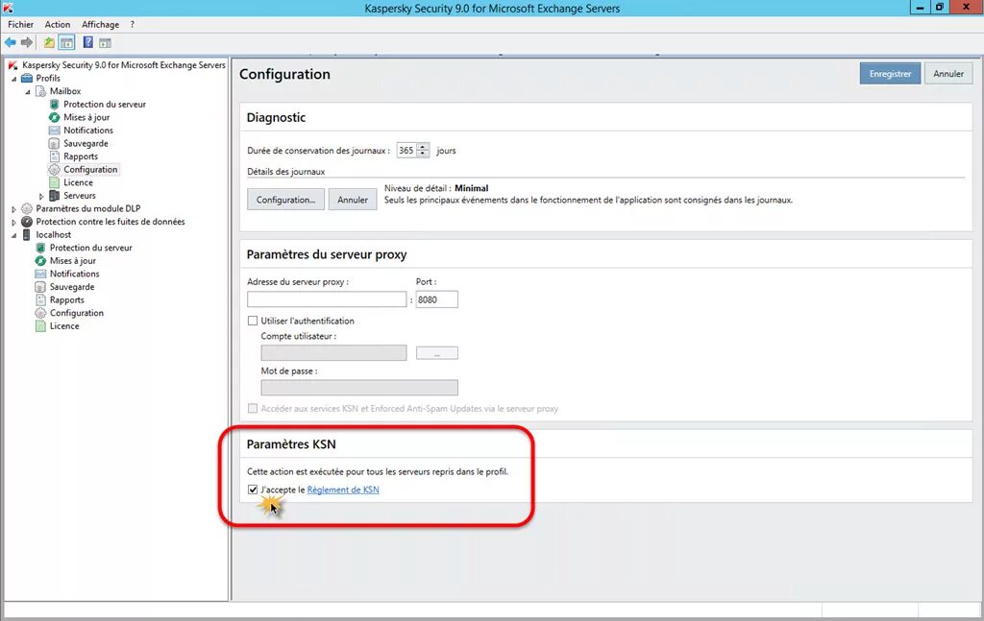The height and width of the screenshot is (621, 984).
Task: Increase log retention days with up arrow
Action: pyautogui.click(x=423, y=147)
